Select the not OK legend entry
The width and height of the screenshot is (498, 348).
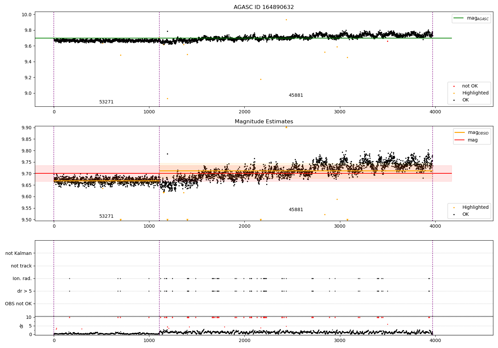[470, 86]
